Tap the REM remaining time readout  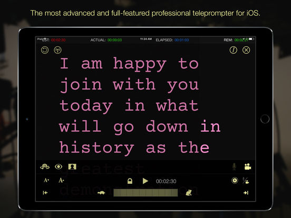tap(241, 40)
